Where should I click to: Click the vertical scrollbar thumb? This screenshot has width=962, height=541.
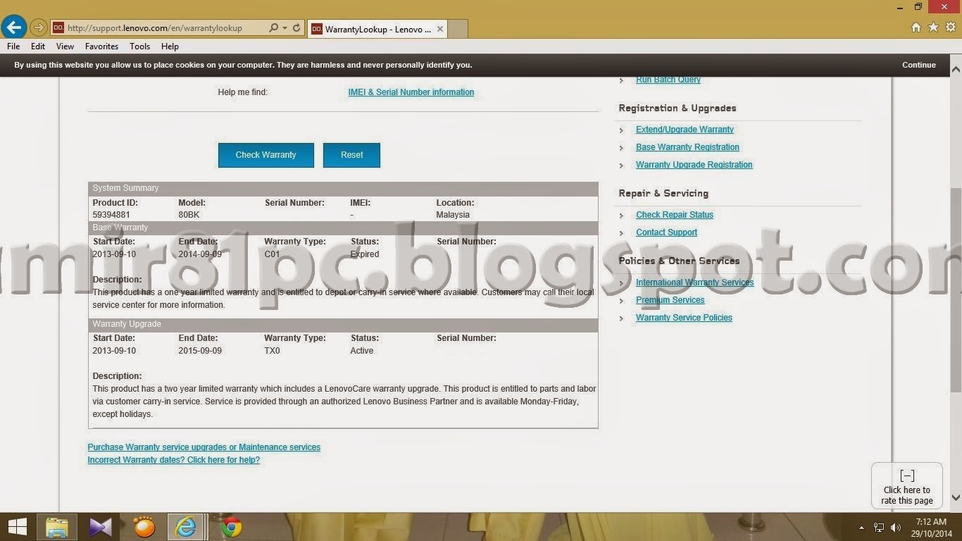(956, 290)
